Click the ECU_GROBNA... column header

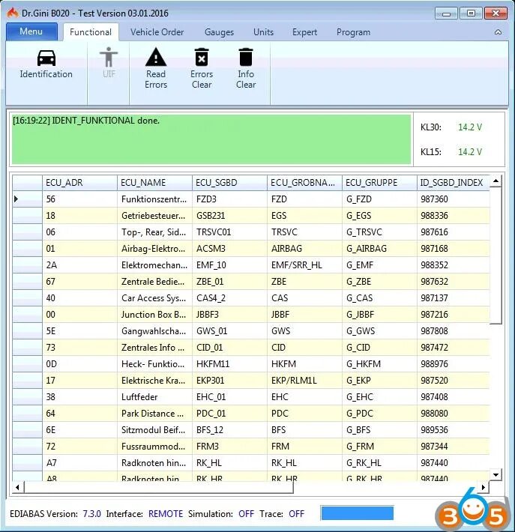click(x=305, y=183)
